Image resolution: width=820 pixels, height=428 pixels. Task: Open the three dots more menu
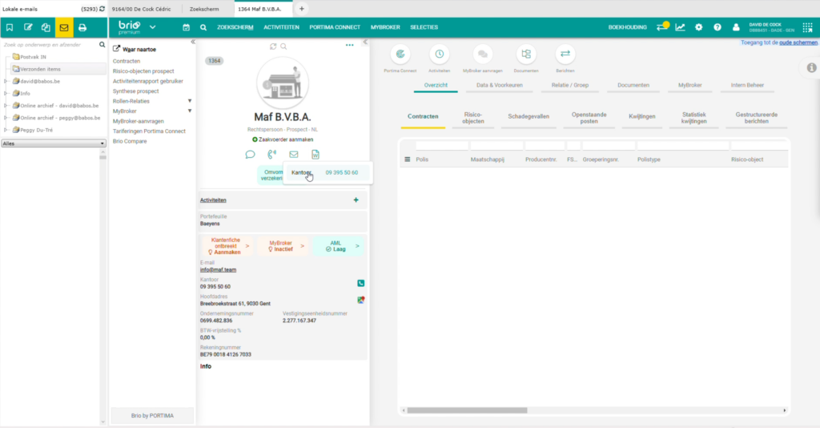pyautogui.click(x=349, y=46)
